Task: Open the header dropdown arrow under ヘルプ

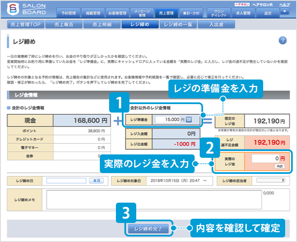Action: (x=284, y=11)
